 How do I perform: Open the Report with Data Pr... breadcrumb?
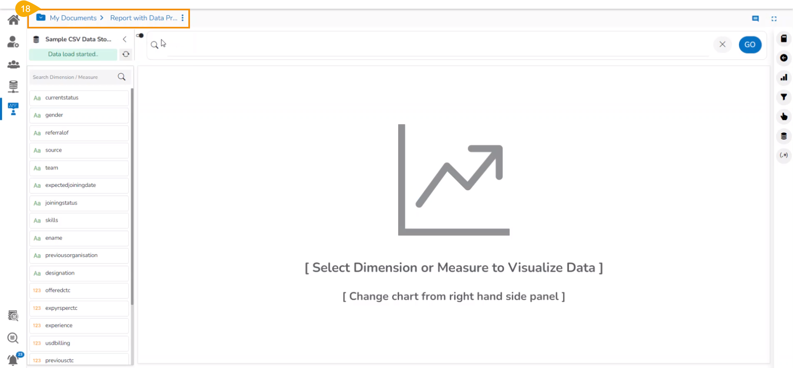[143, 18]
